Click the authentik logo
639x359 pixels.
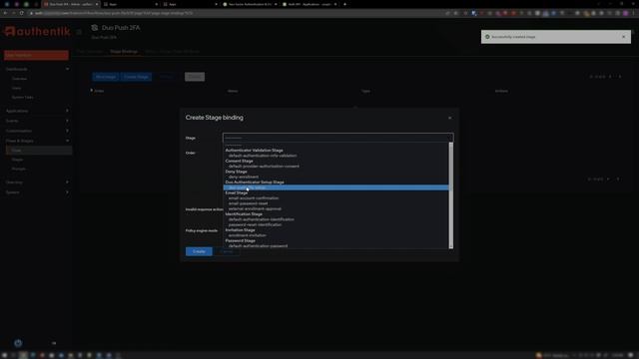click(x=37, y=31)
